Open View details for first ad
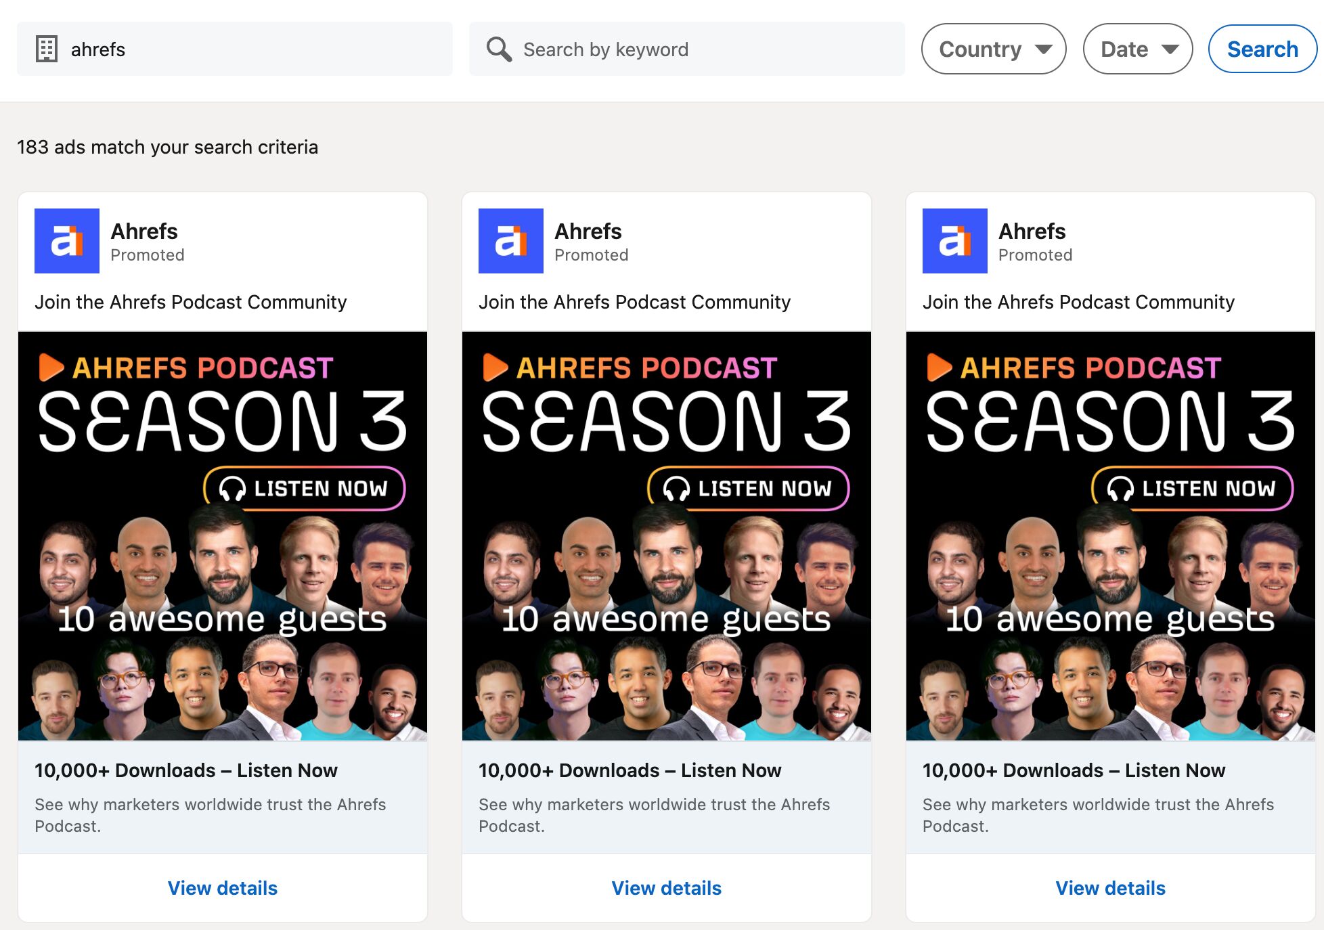 (223, 888)
